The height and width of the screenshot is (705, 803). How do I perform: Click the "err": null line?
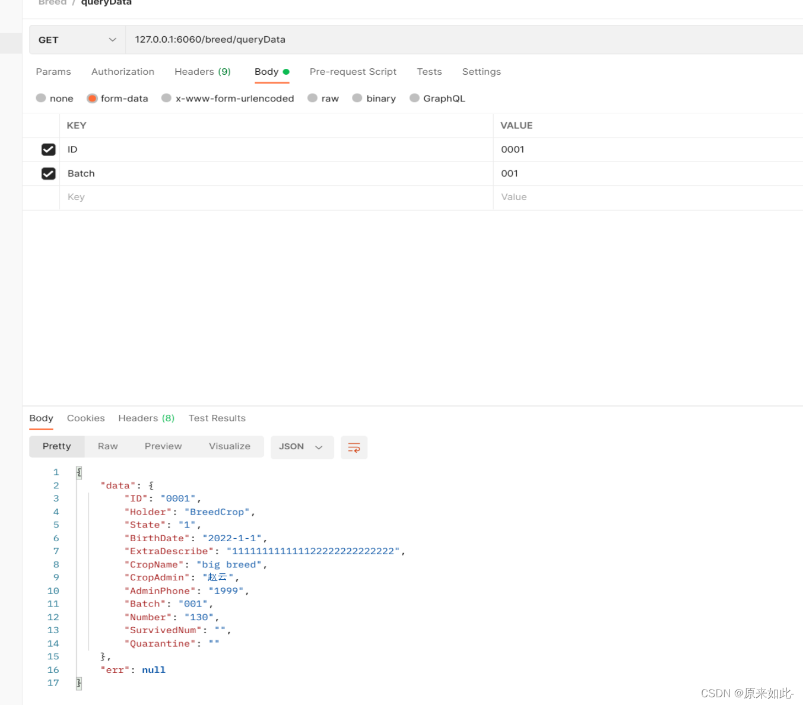tap(133, 670)
